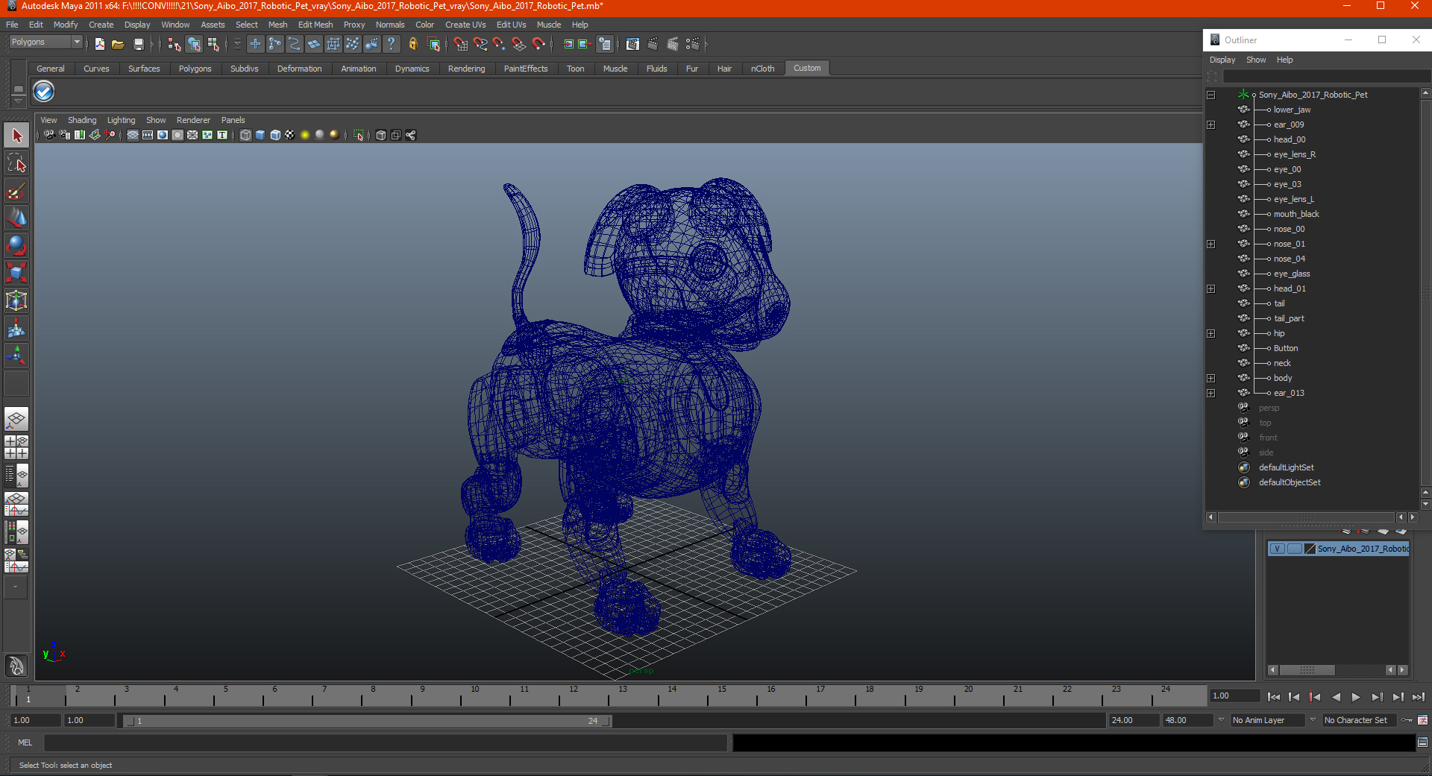Switch to the Four View layout
1432x776 pixels.
tap(16, 447)
